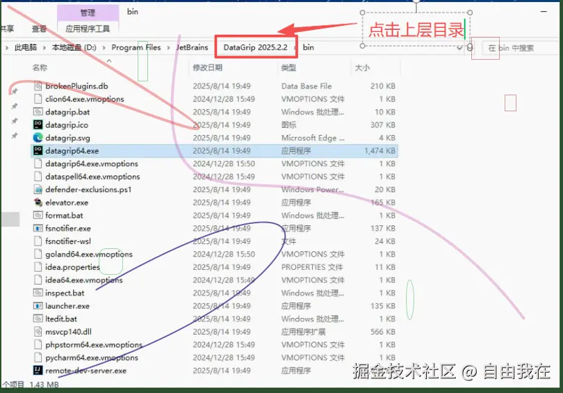
Task: Click the 566 KB size cell
Action: coord(383,332)
